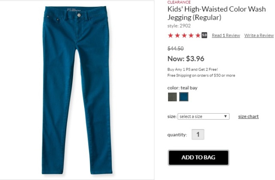275x180 pixels.
Task: Click the Kids' High-Waisted Jegging title
Action: [x=217, y=13]
